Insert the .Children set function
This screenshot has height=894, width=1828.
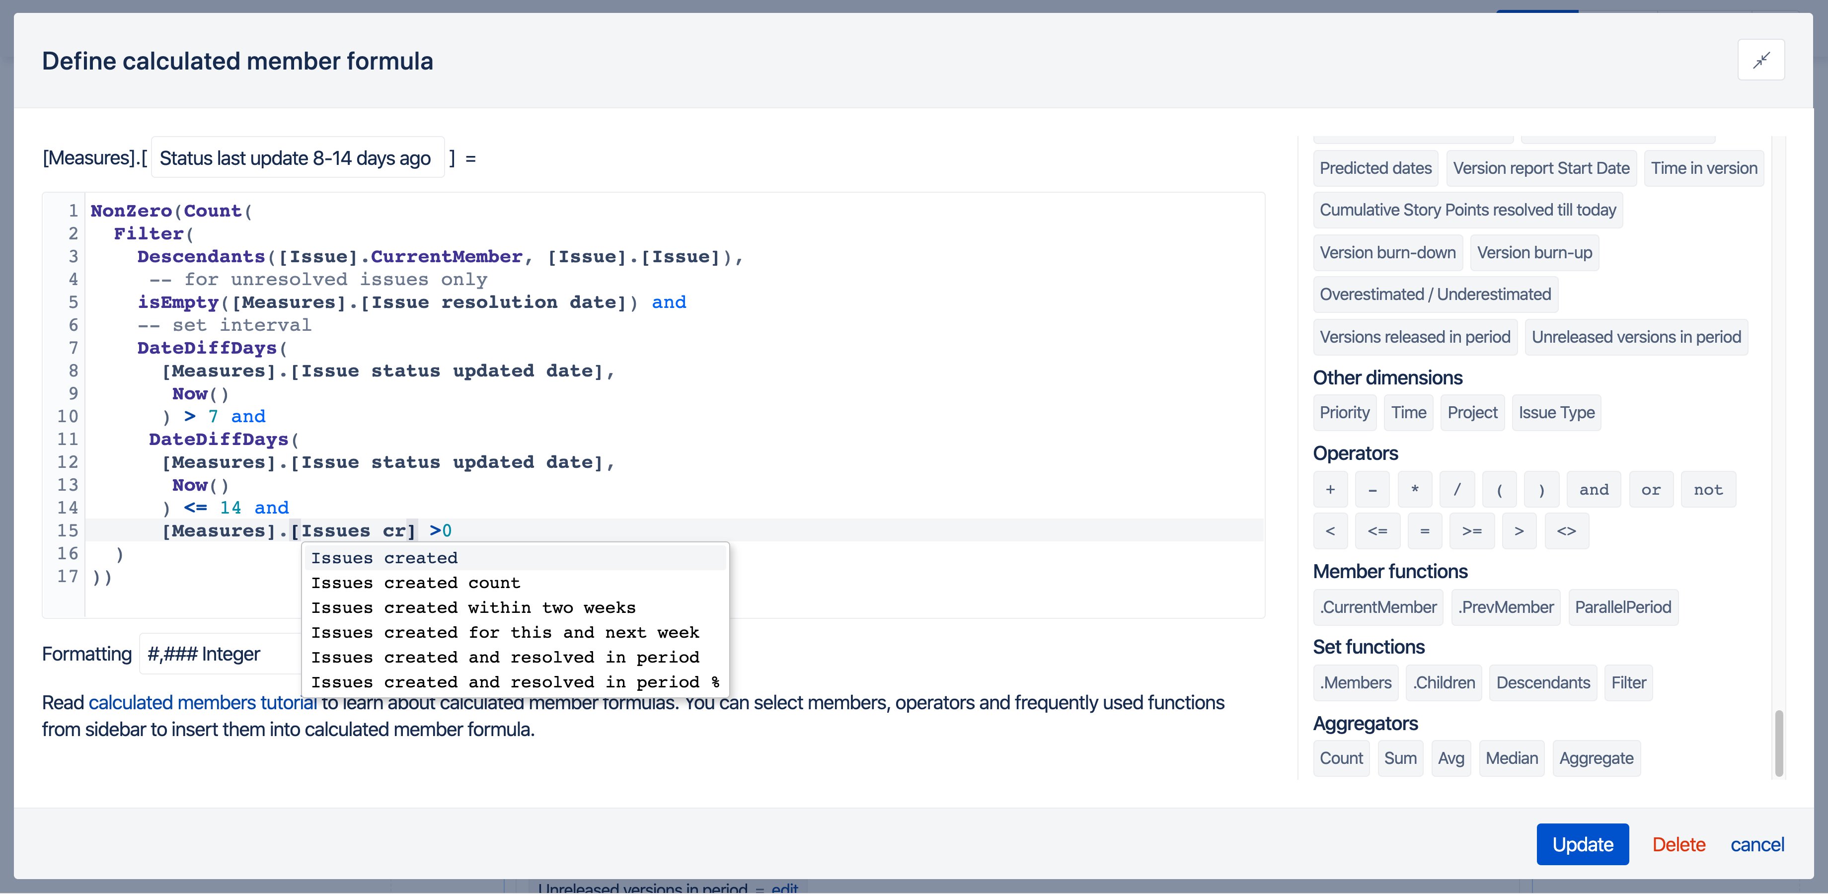point(1444,683)
